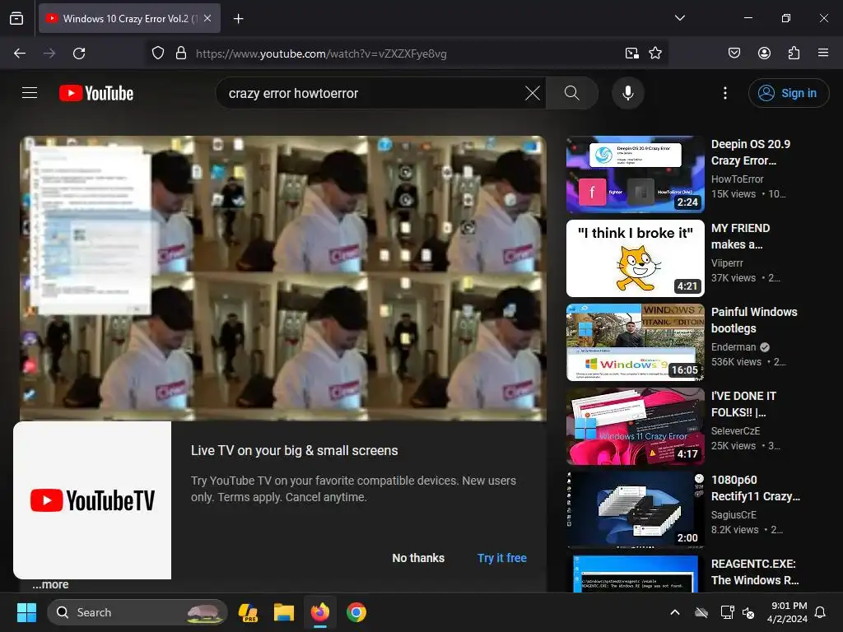
Task: Close the Windows 10 Crazy Error tab
Action: (207, 18)
